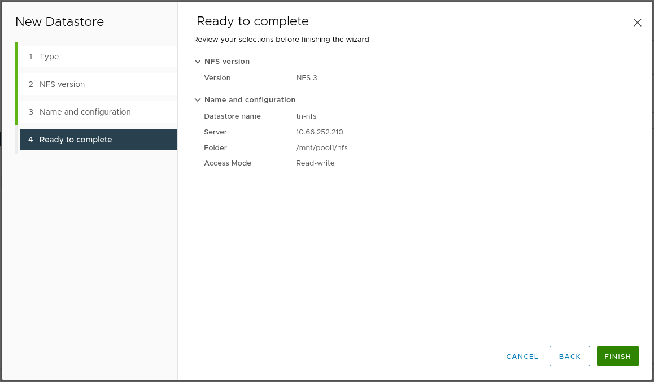
Task: Click the Ready to complete page title
Action: click(252, 21)
